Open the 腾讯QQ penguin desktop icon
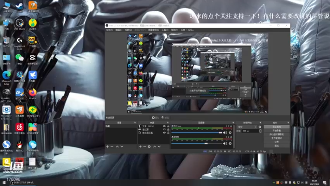The height and width of the screenshot is (186, 330). tap(19, 146)
